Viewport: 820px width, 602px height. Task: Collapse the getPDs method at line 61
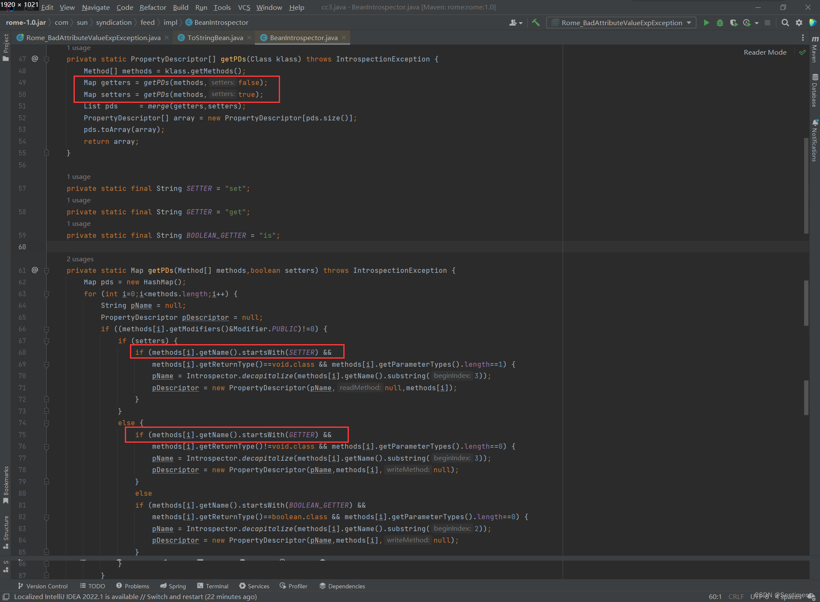(x=47, y=271)
